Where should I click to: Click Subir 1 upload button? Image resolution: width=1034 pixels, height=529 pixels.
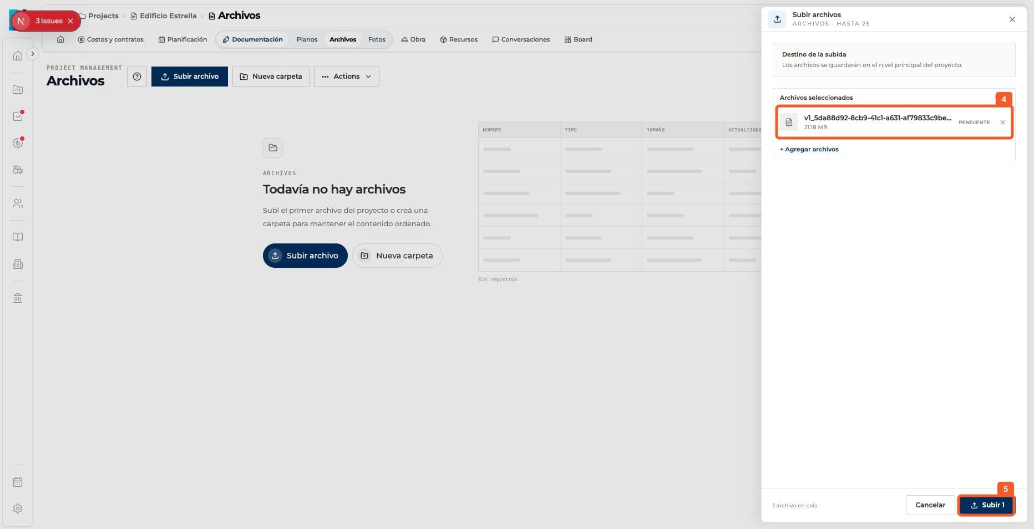[987, 505]
